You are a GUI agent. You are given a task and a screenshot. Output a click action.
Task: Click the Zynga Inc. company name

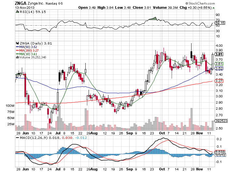click(36, 3)
